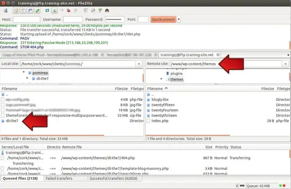Select themes folder in remote tree

click(x=177, y=80)
